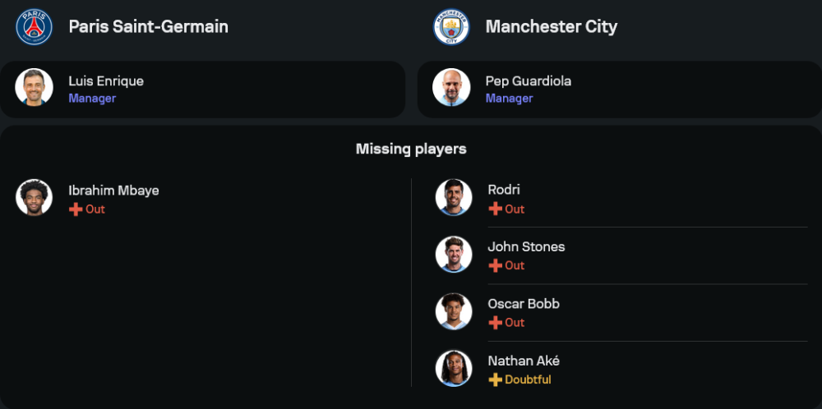Click the red injury cross beside Rodri
This screenshot has width=822, height=409.
point(495,209)
